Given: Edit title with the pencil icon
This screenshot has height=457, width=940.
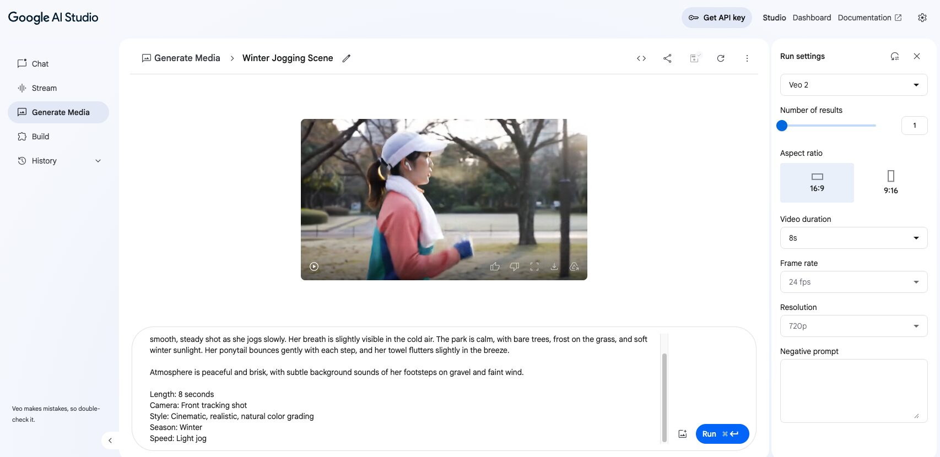Looking at the screenshot, I should click(347, 58).
